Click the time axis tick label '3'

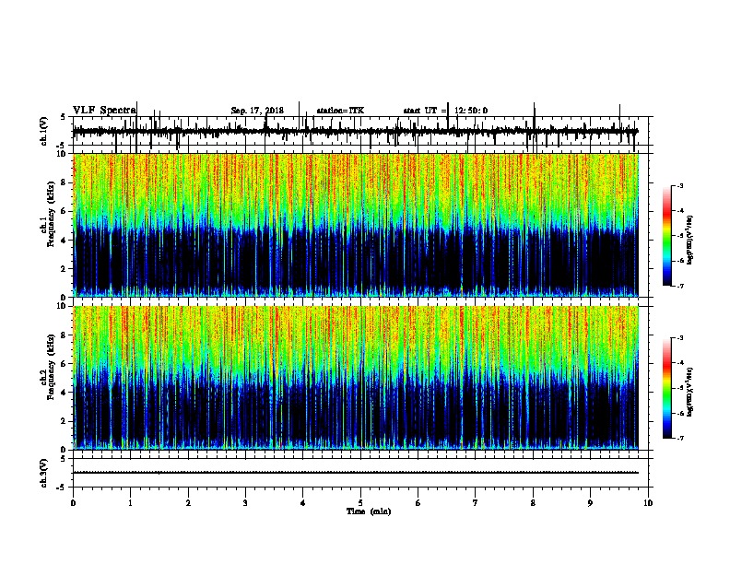tap(245, 503)
